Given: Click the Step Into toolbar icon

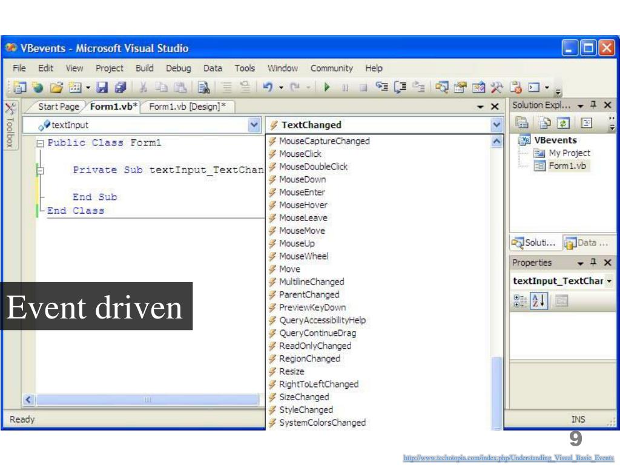Looking at the screenshot, I should pos(381,87).
